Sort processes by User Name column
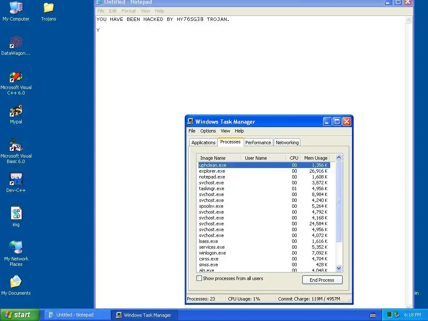Screen dimensions: 428x321 tap(263, 158)
